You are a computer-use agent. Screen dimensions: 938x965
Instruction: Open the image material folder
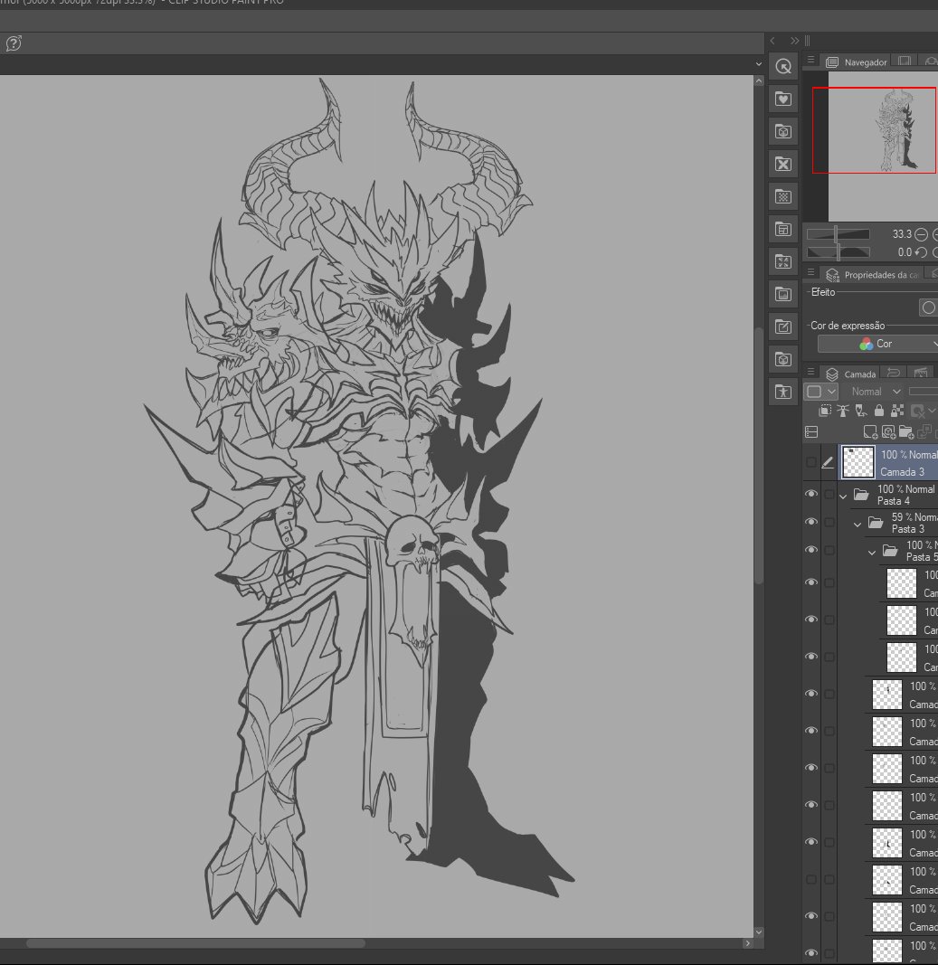point(783,295)
